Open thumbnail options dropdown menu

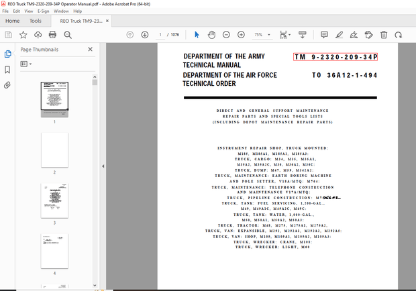[26, 64]
